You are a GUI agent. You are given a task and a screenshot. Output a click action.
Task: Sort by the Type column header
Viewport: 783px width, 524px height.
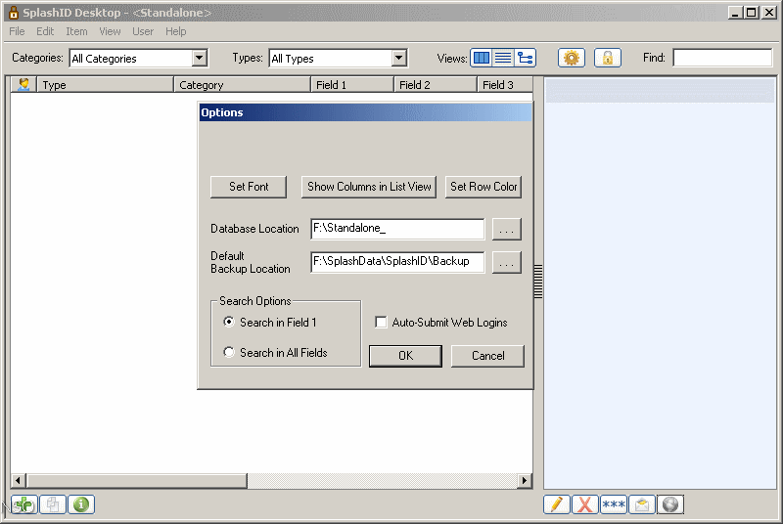point(106,85)
